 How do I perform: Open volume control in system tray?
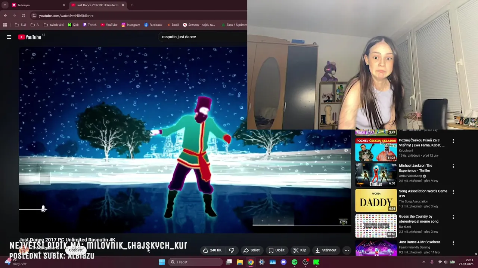(x=446, y=262)
